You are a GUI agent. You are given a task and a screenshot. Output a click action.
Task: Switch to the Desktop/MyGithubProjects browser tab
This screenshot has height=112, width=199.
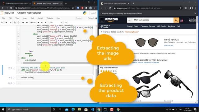(x=16, y=3)
